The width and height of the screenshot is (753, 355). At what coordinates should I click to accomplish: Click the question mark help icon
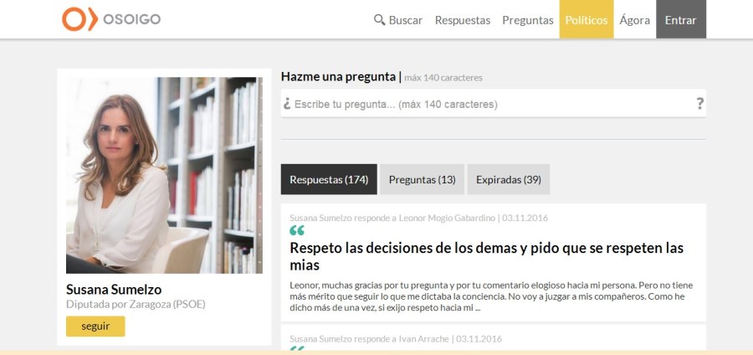click(699, 104)
